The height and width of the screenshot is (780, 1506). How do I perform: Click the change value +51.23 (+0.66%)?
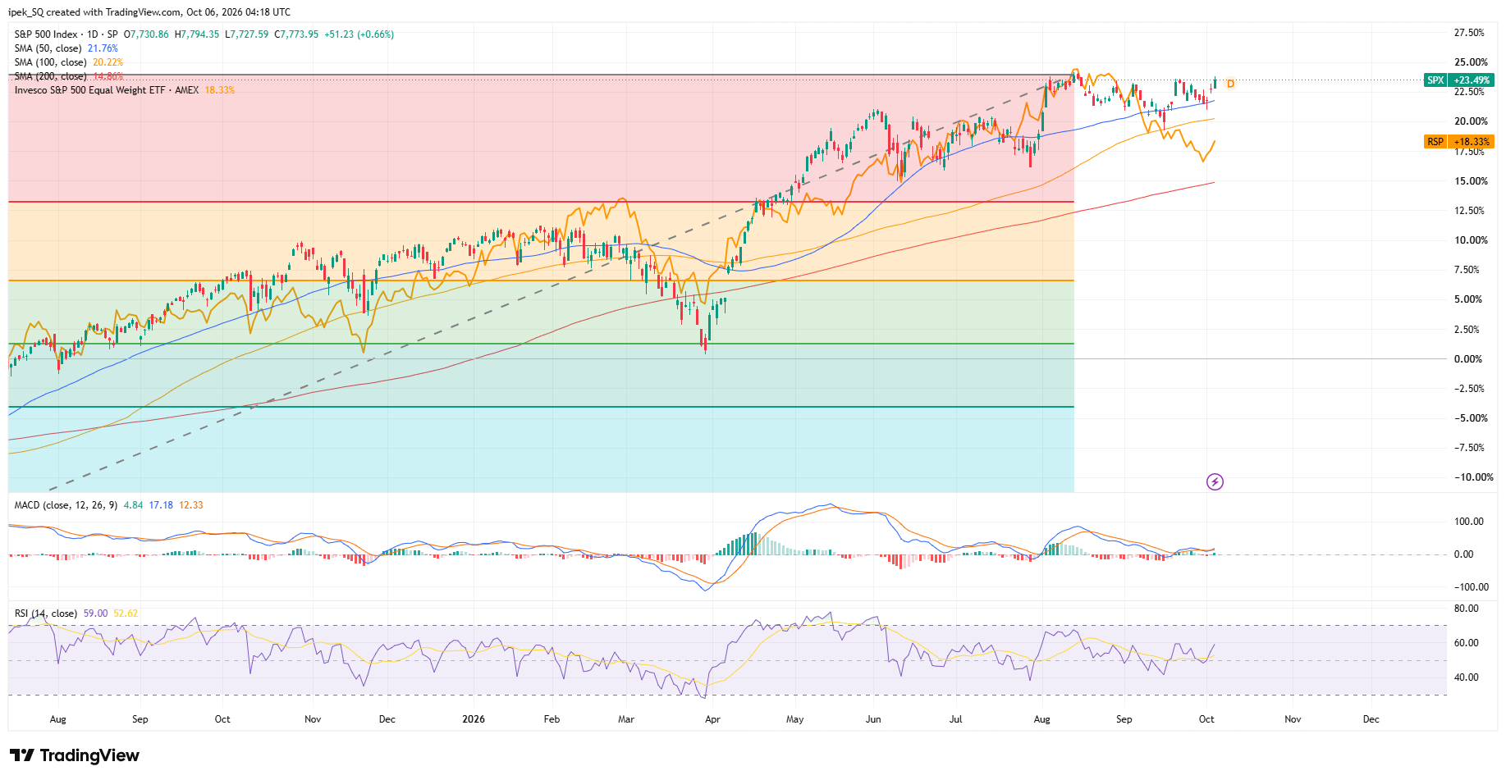(x=359, y=34)
